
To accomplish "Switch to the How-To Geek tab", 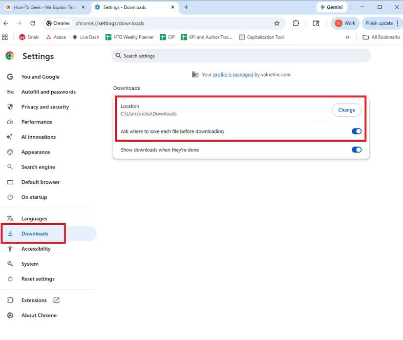I will coord(44,7).
